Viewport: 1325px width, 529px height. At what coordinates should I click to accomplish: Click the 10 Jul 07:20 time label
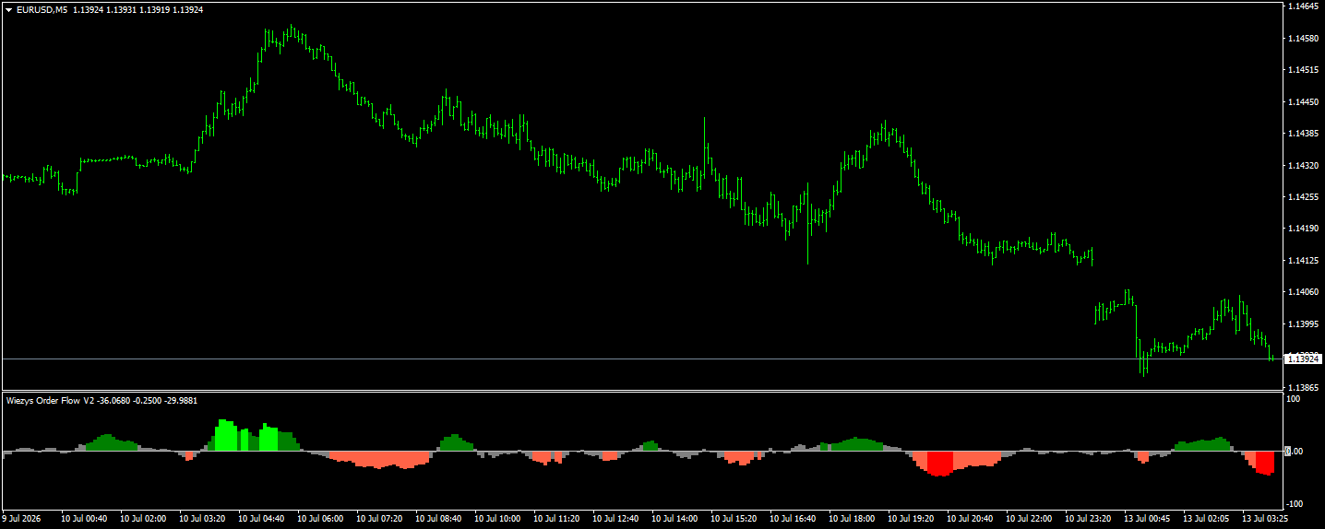click(379, 519)
